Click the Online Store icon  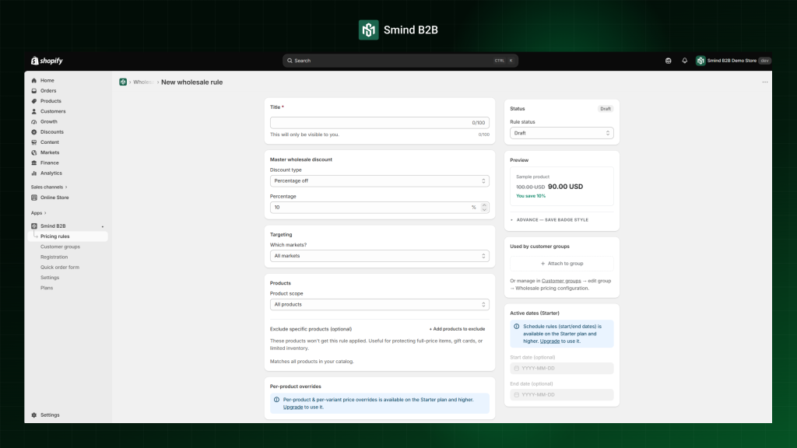[34, 198]
